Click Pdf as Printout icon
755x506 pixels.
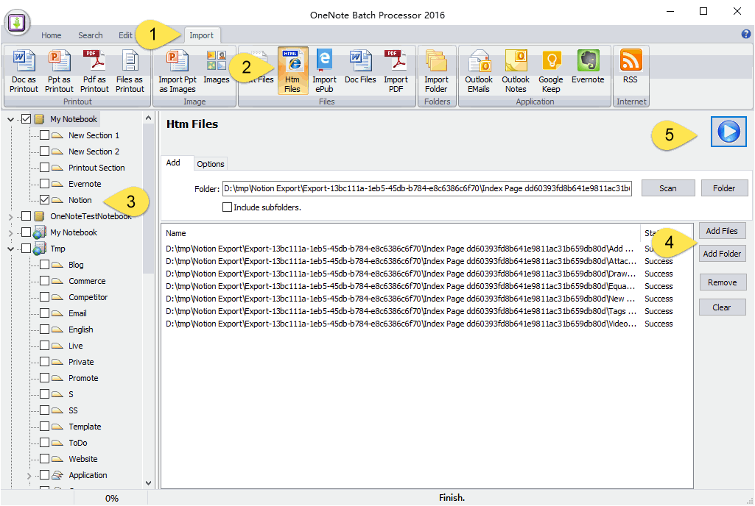(x=94, y=71)
